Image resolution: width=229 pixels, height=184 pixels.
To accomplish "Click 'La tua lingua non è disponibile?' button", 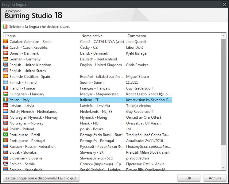I will point(41,178).
